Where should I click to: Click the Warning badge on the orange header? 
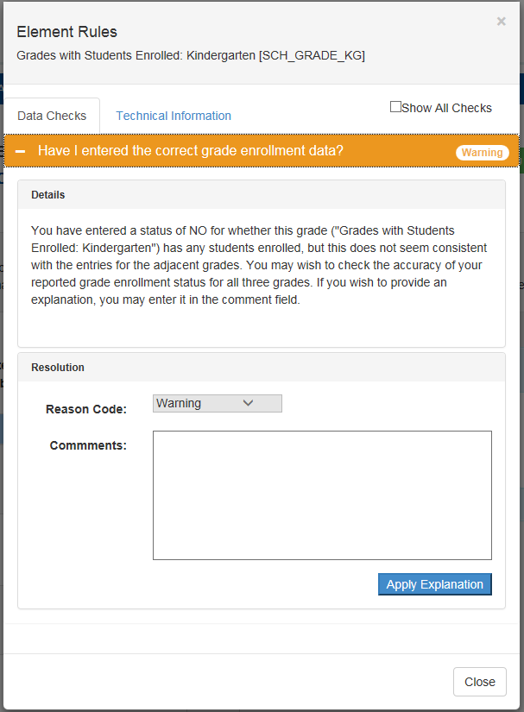(x=482, y=153)
